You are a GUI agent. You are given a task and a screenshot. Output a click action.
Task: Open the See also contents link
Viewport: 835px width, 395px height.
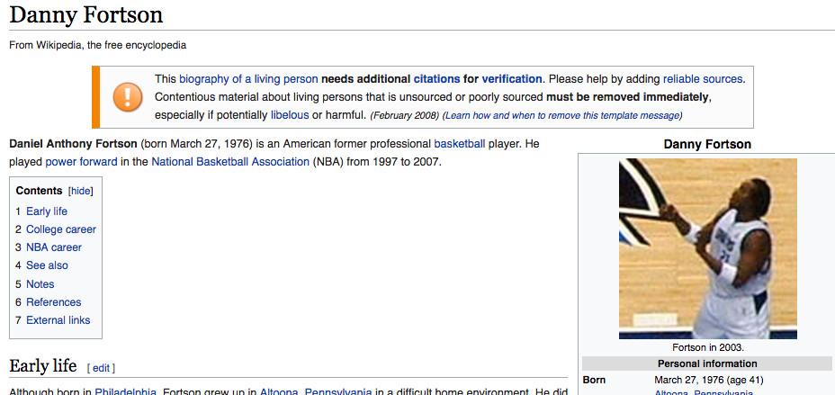pyautogui.click(x=47, y=265)
